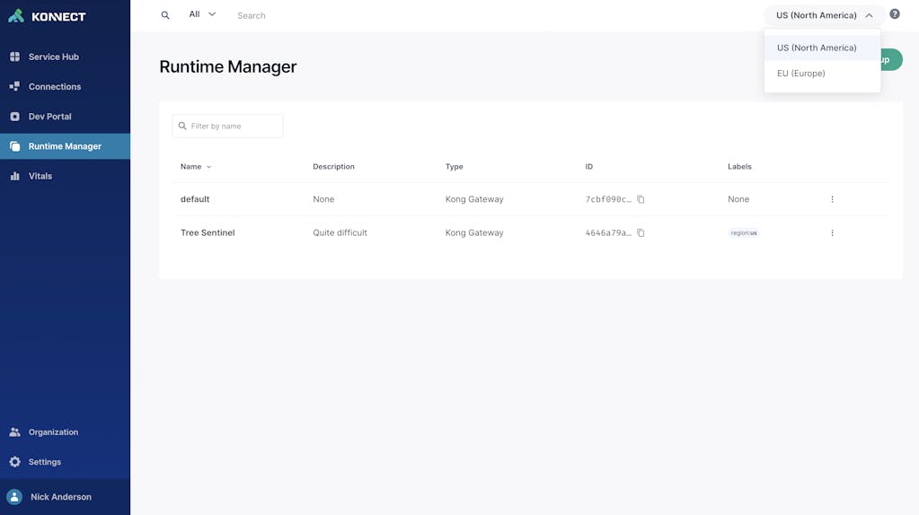This screenshot has height=515, width=919.
Task: Click the top Search input field
Action: pos(359,15)
